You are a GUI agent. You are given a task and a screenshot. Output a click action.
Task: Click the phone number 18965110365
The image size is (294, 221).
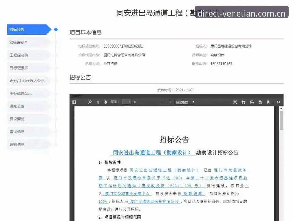tap(221, 64)
